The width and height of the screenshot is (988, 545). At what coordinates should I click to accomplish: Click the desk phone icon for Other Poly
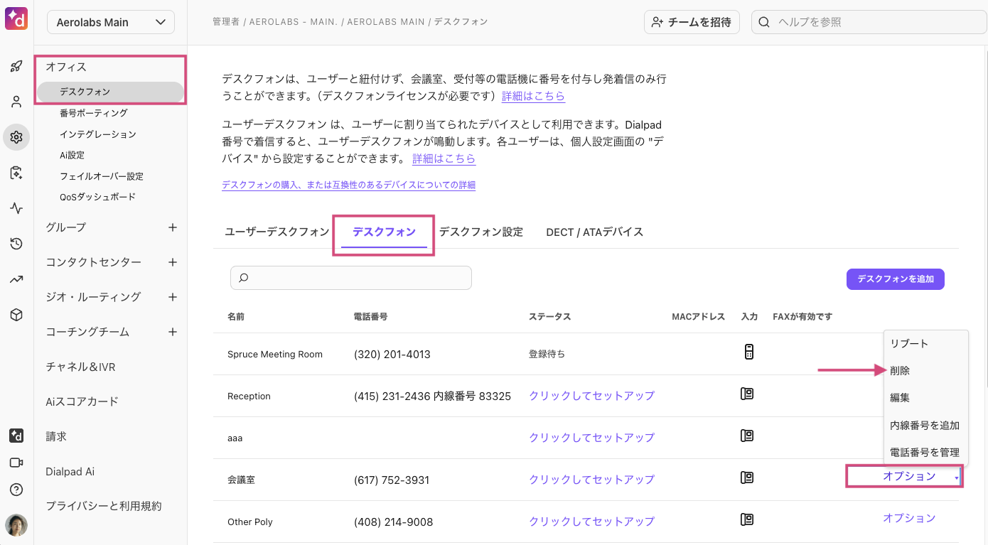747,520
